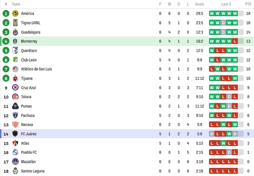This screenshot has width=254, height=176.
Task: Click the Santos Laguna crest
Action: pyautogui.click(x=15, y=171)
